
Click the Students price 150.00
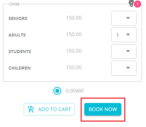pyautogui.click(x=74, y=51)
